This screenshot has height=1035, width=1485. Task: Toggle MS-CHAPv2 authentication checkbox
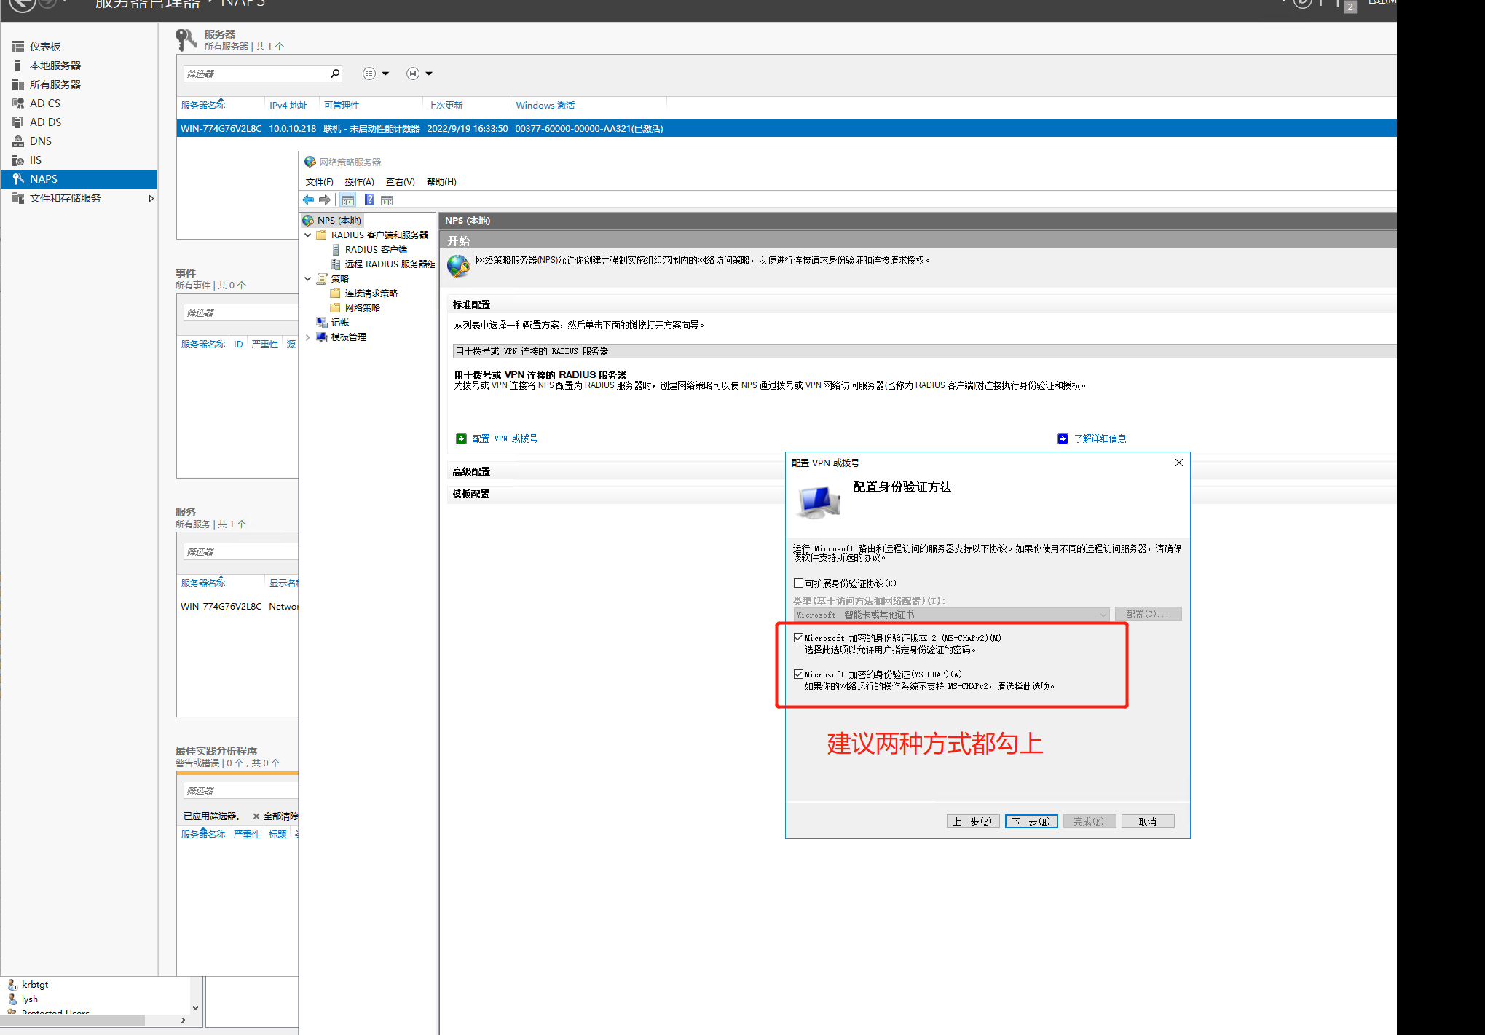click(798, 638)
